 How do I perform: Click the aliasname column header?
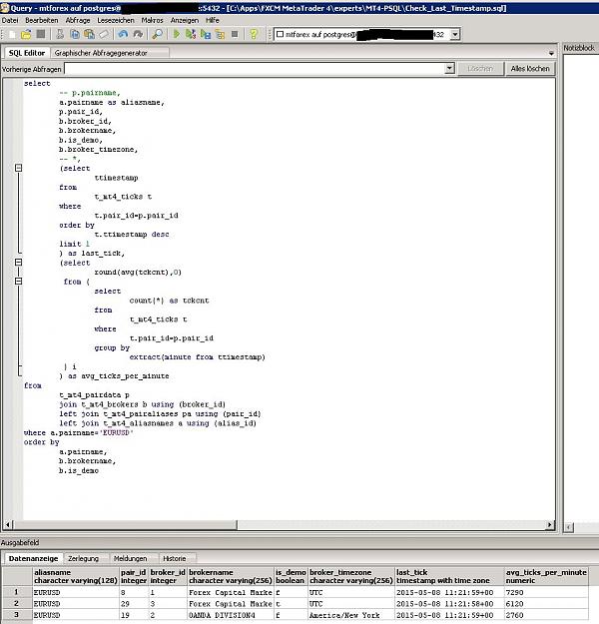pyautogui.click(x=76, y=576)
